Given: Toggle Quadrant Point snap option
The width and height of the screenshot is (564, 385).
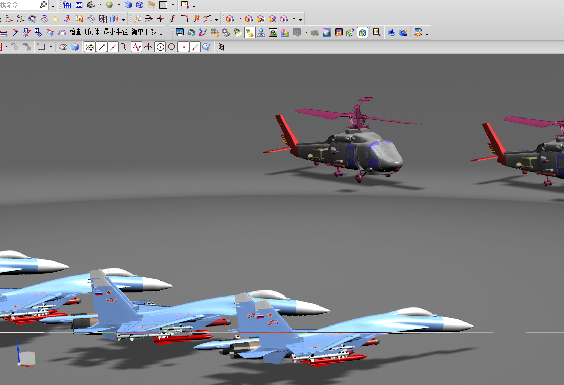Looking at the screenshot, I should click(172, 47).
